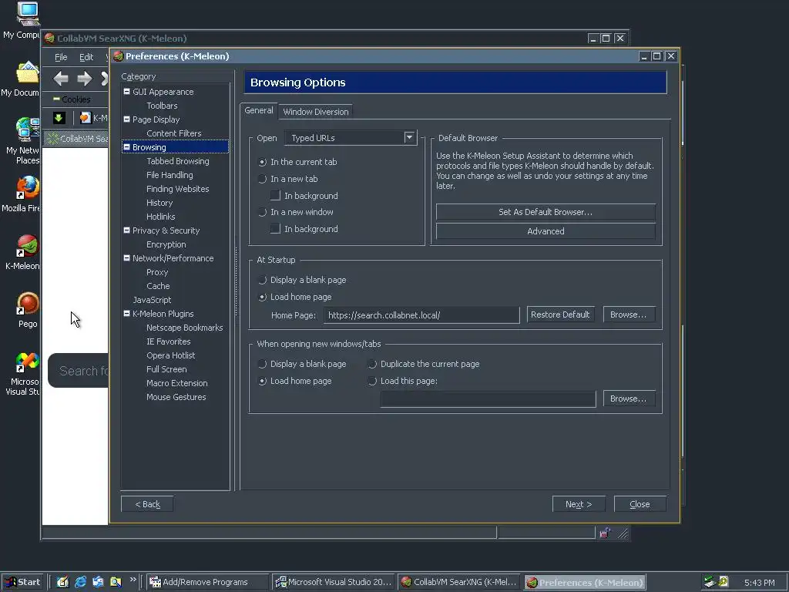The image size is (789, 592).
Task: Select Tabbed Browsing in category tree
Action: click(x=178, y=161)
